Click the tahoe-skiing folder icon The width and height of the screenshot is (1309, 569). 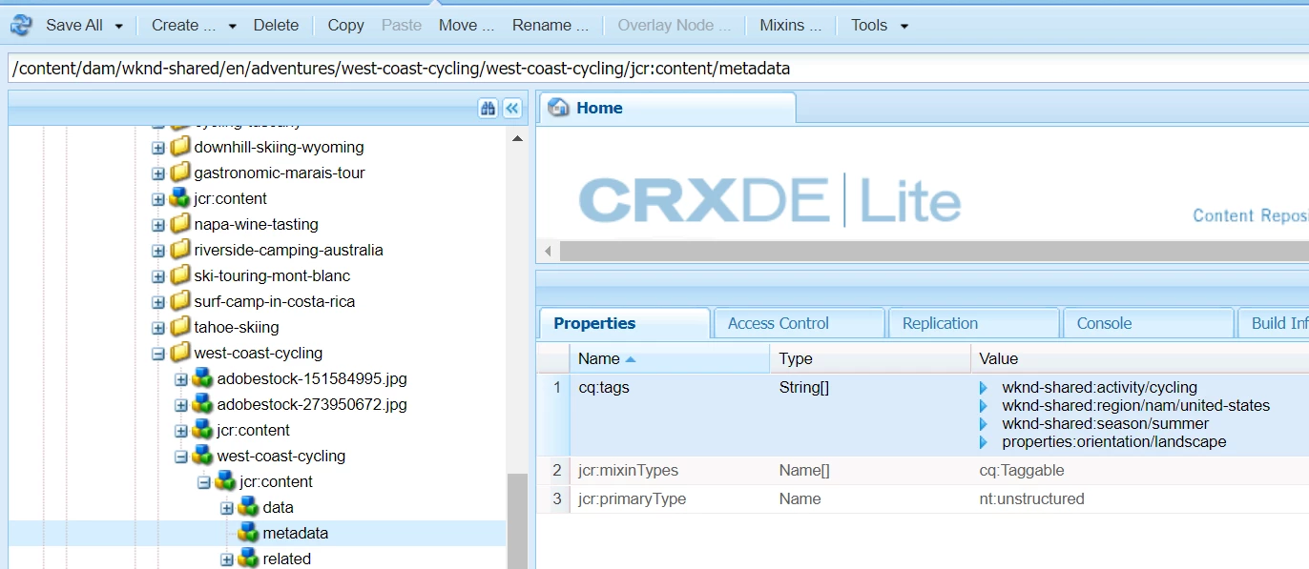[x=179, y=327]
